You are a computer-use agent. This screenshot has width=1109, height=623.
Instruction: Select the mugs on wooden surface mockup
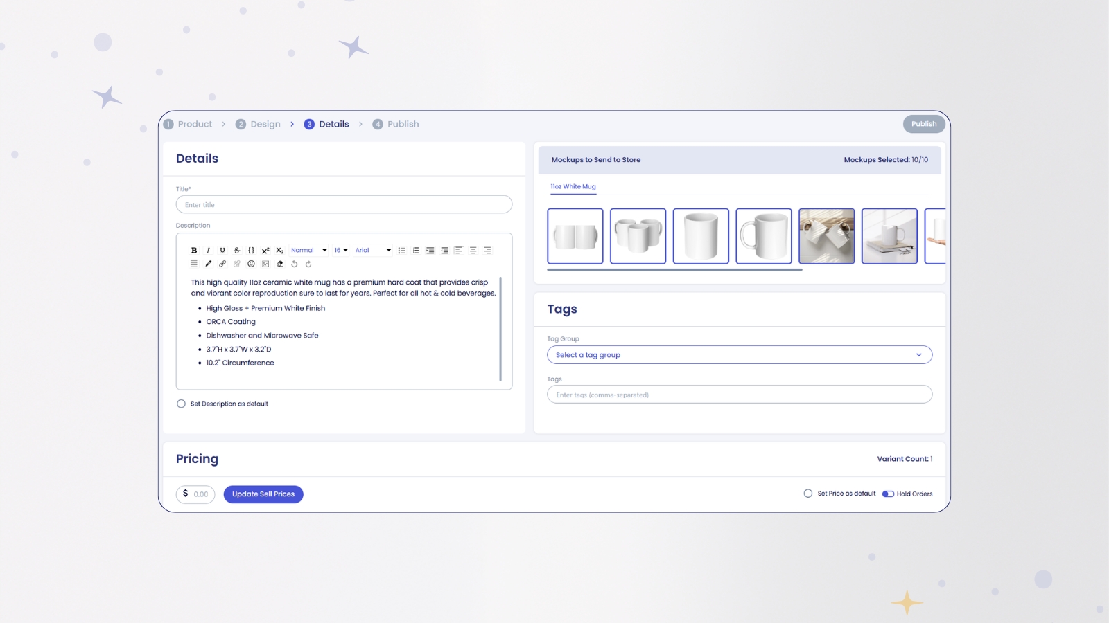[x=827, y=236]
